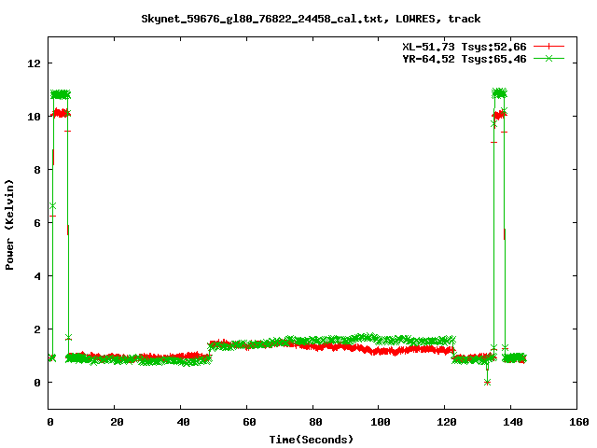Viewport: 597px width, 448px height.
Task: Click the x-axis tick label 160
Action: [578, 422]
